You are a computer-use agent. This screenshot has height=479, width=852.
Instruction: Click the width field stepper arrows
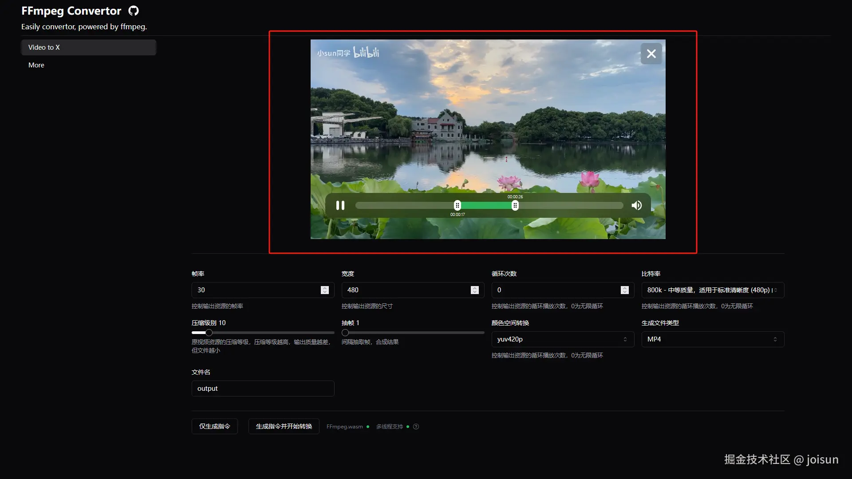(474, 290)
